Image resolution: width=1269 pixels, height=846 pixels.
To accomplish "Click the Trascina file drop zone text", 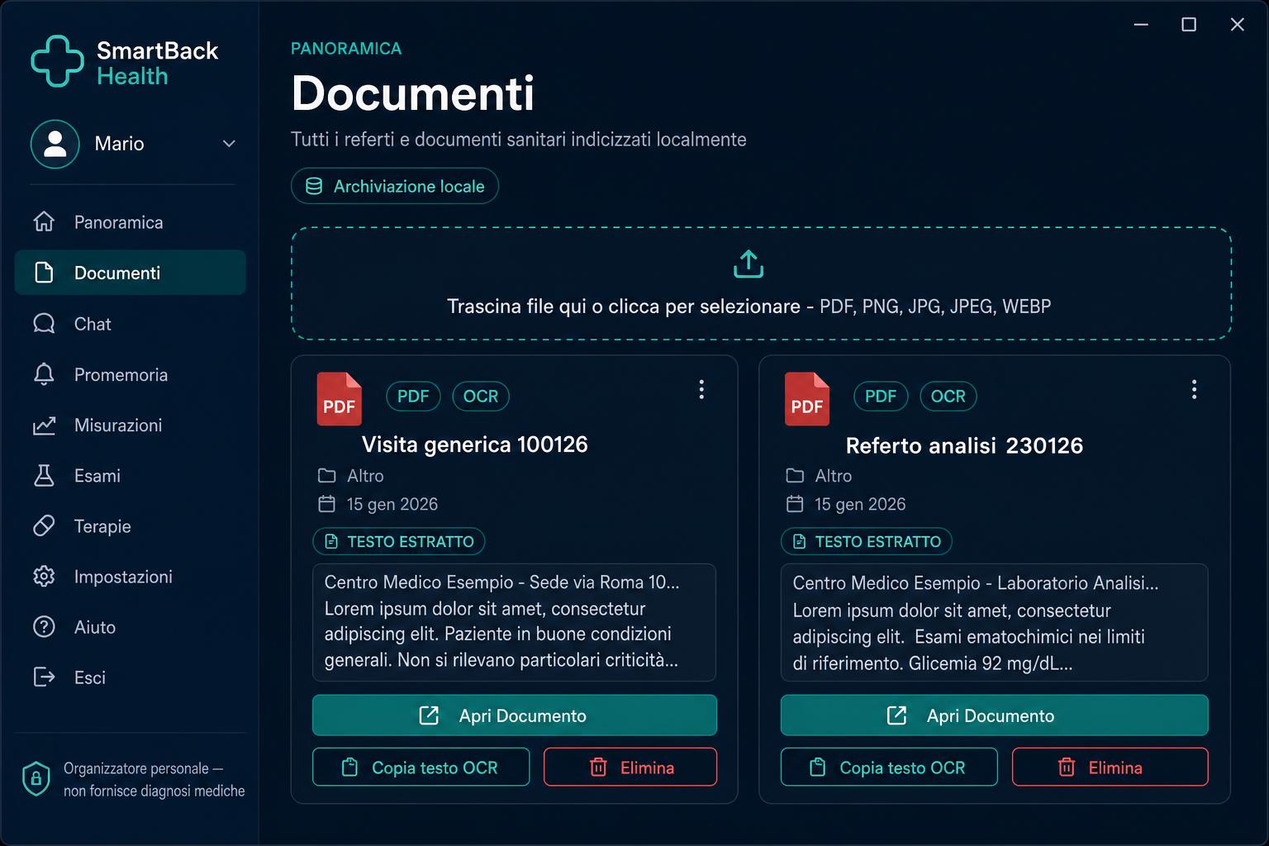I will click(x=749, y=307).
